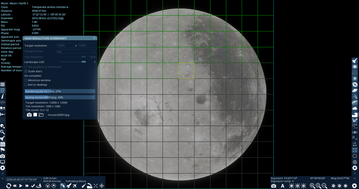Open settings gear at bottom of left sidebar
The image size is (359, 189).
pyautogui.click(x=3, y=168)
